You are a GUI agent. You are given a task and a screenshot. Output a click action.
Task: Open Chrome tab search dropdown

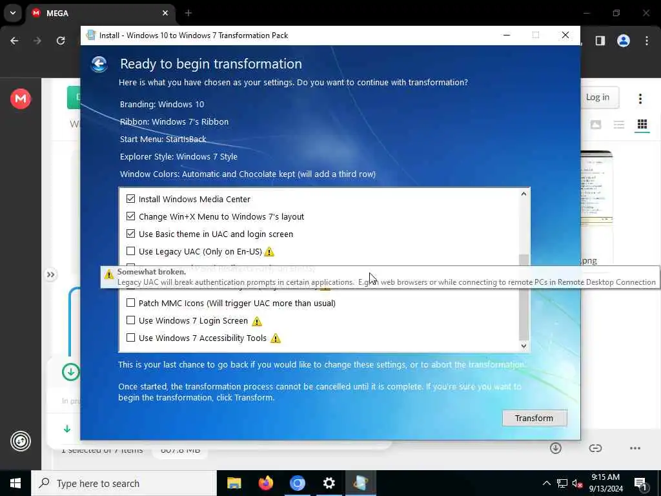(13, 13)
